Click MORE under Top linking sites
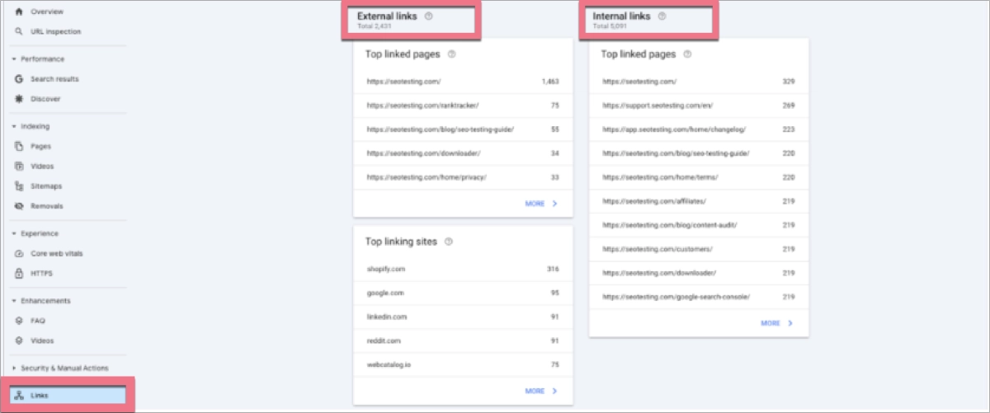The image size is (990, 413). tap(541, 391)
